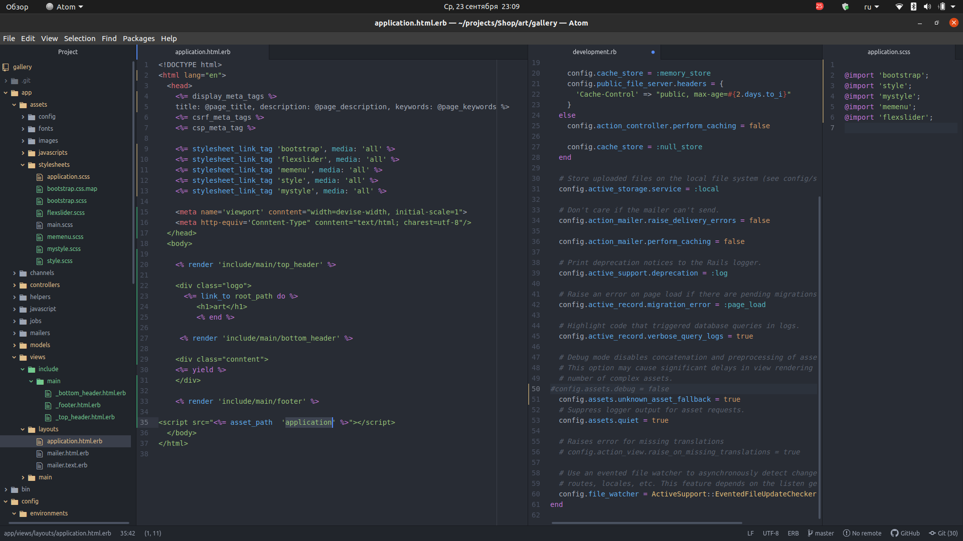963x541 pixels.
Task: Open the Packages menu
Action: coord(138,39)
